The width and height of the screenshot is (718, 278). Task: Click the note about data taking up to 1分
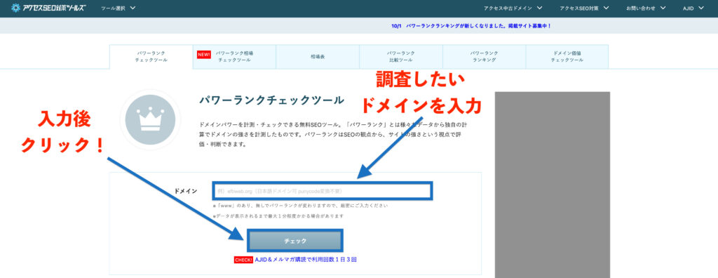[x=278, y=216]
